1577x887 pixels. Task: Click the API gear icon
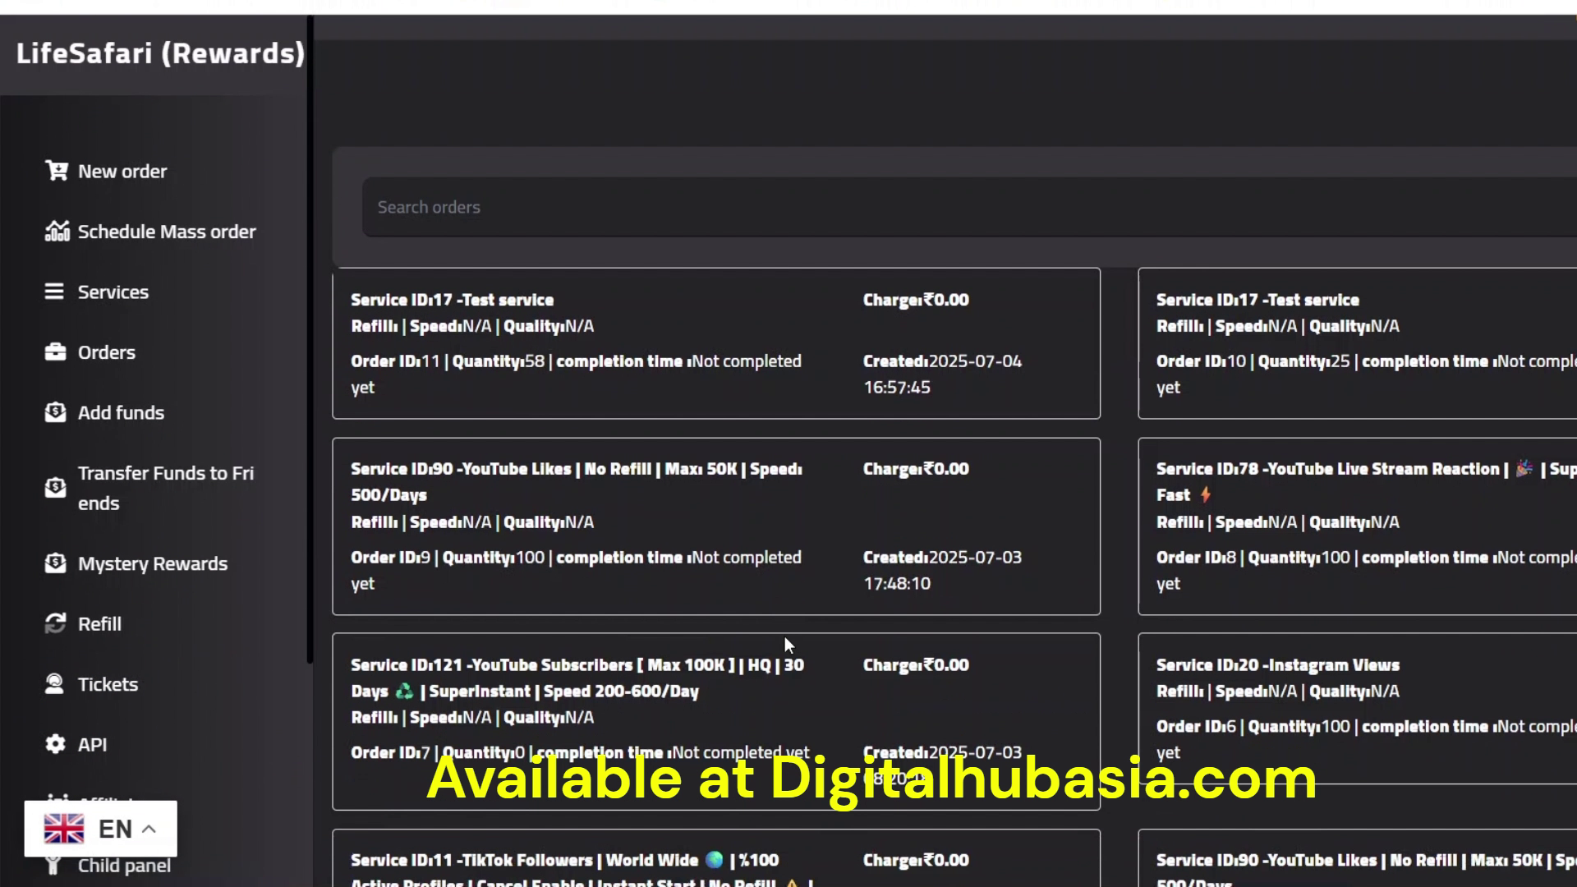click(x=55, y=744)
